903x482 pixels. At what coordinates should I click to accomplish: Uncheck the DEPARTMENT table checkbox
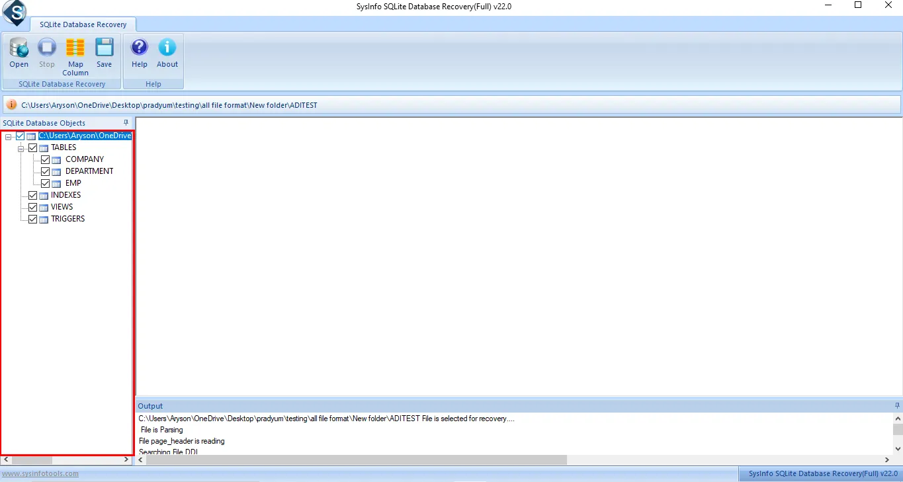click(46, 172)
